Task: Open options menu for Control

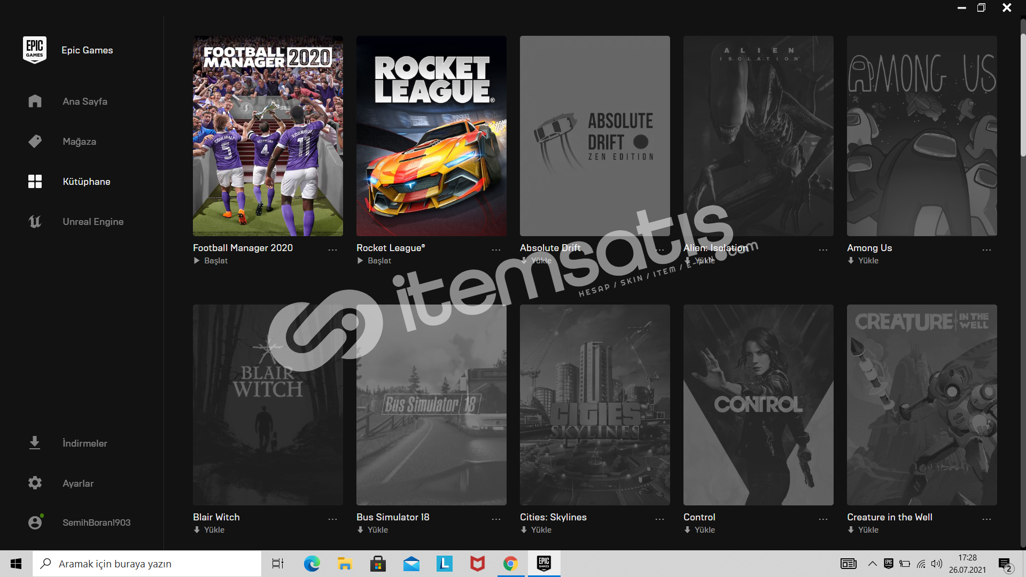Action: tap(823, 519)
